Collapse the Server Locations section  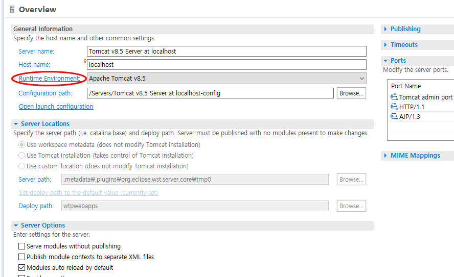(16, 124)
